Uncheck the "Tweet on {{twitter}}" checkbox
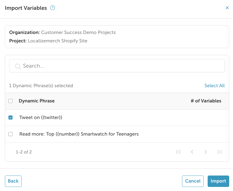Screen dimensions: 233x191 point(11,118)
